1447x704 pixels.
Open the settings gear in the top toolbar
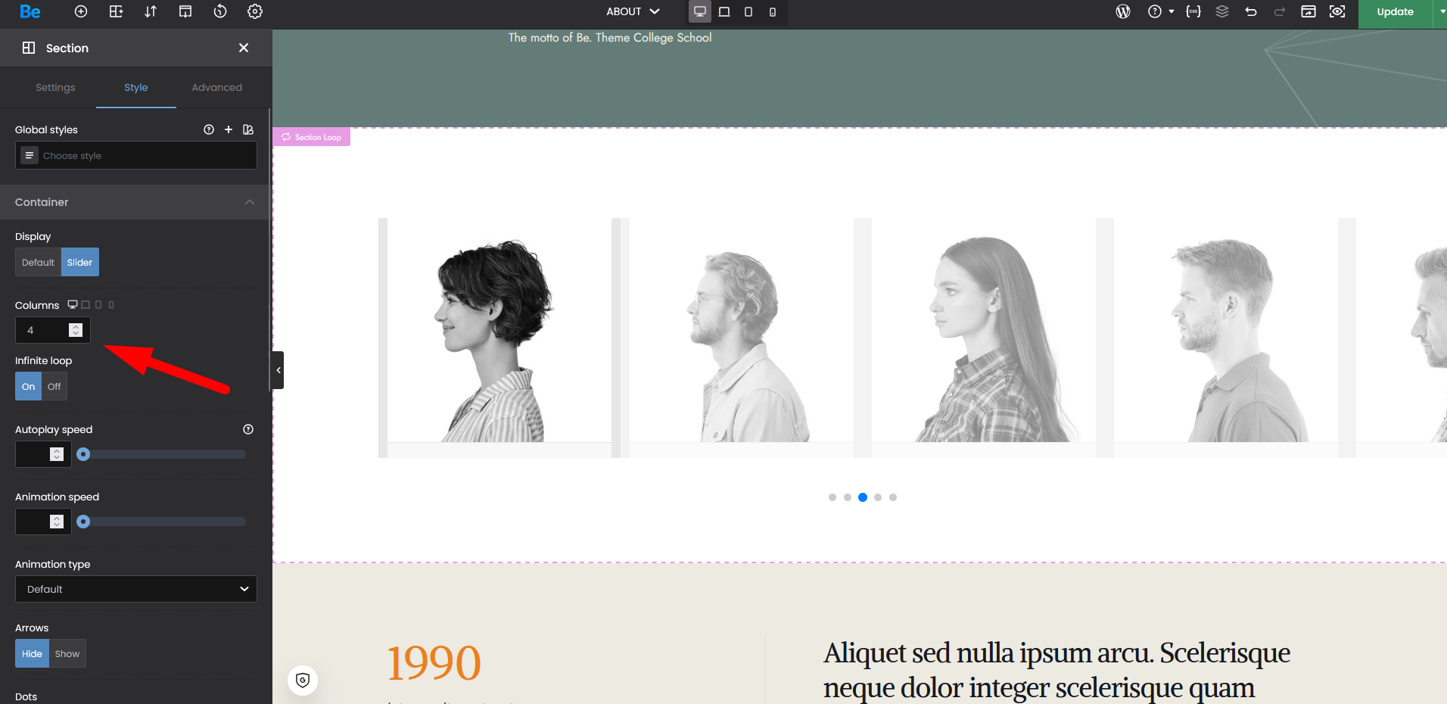tap(255, 11)
